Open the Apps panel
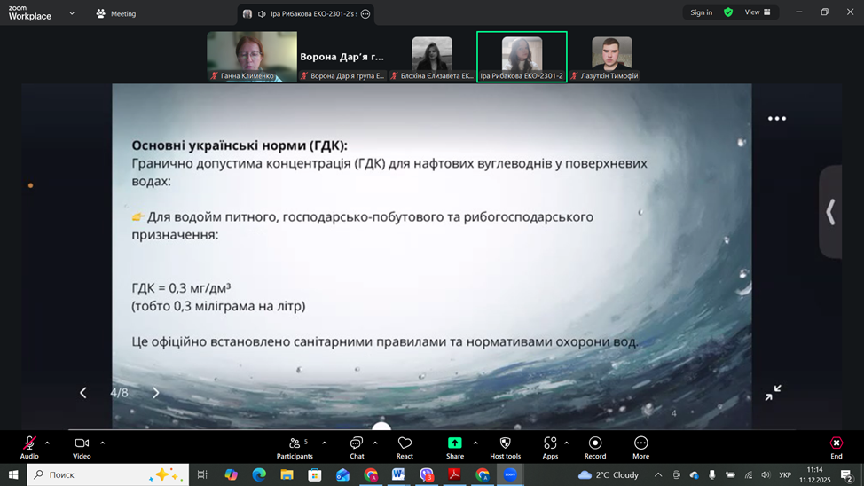This screenshot has width=864, height=486. point(550,446)
